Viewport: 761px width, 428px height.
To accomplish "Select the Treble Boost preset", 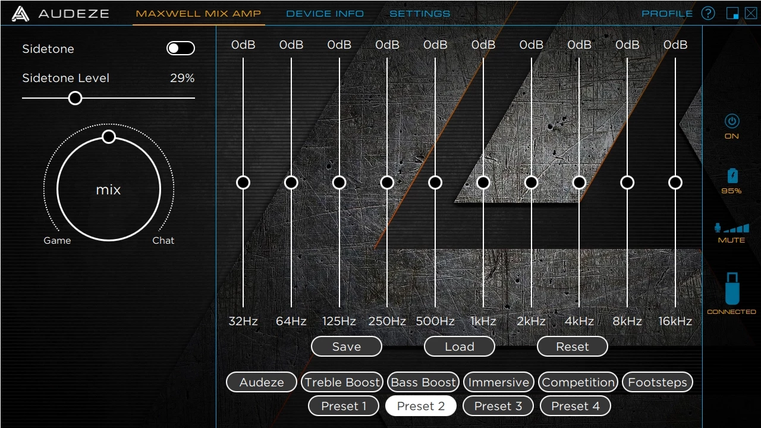I will 342,382.
